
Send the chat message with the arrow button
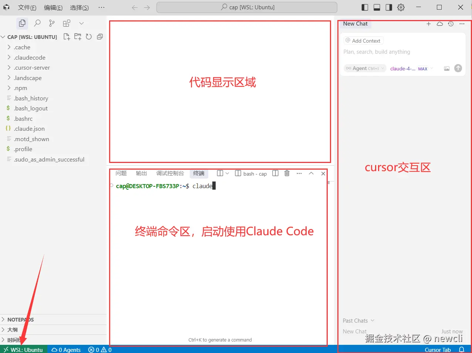click(x=458, y=68)
